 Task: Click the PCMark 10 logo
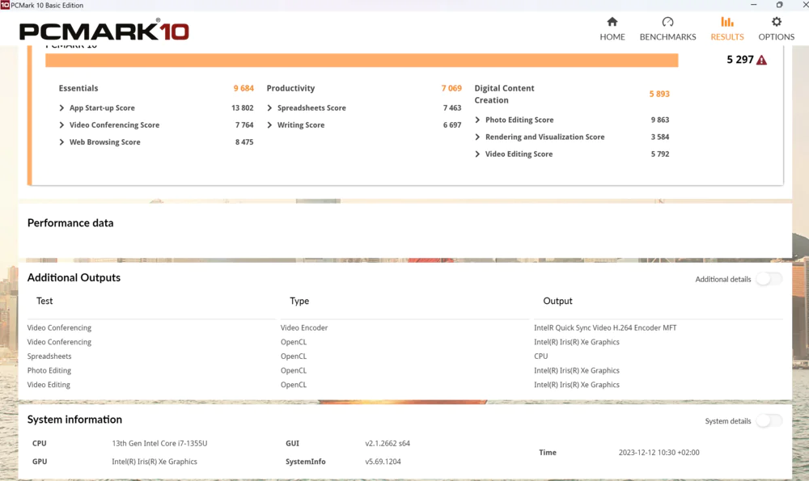pyautogui.click(x=104, y=31)
